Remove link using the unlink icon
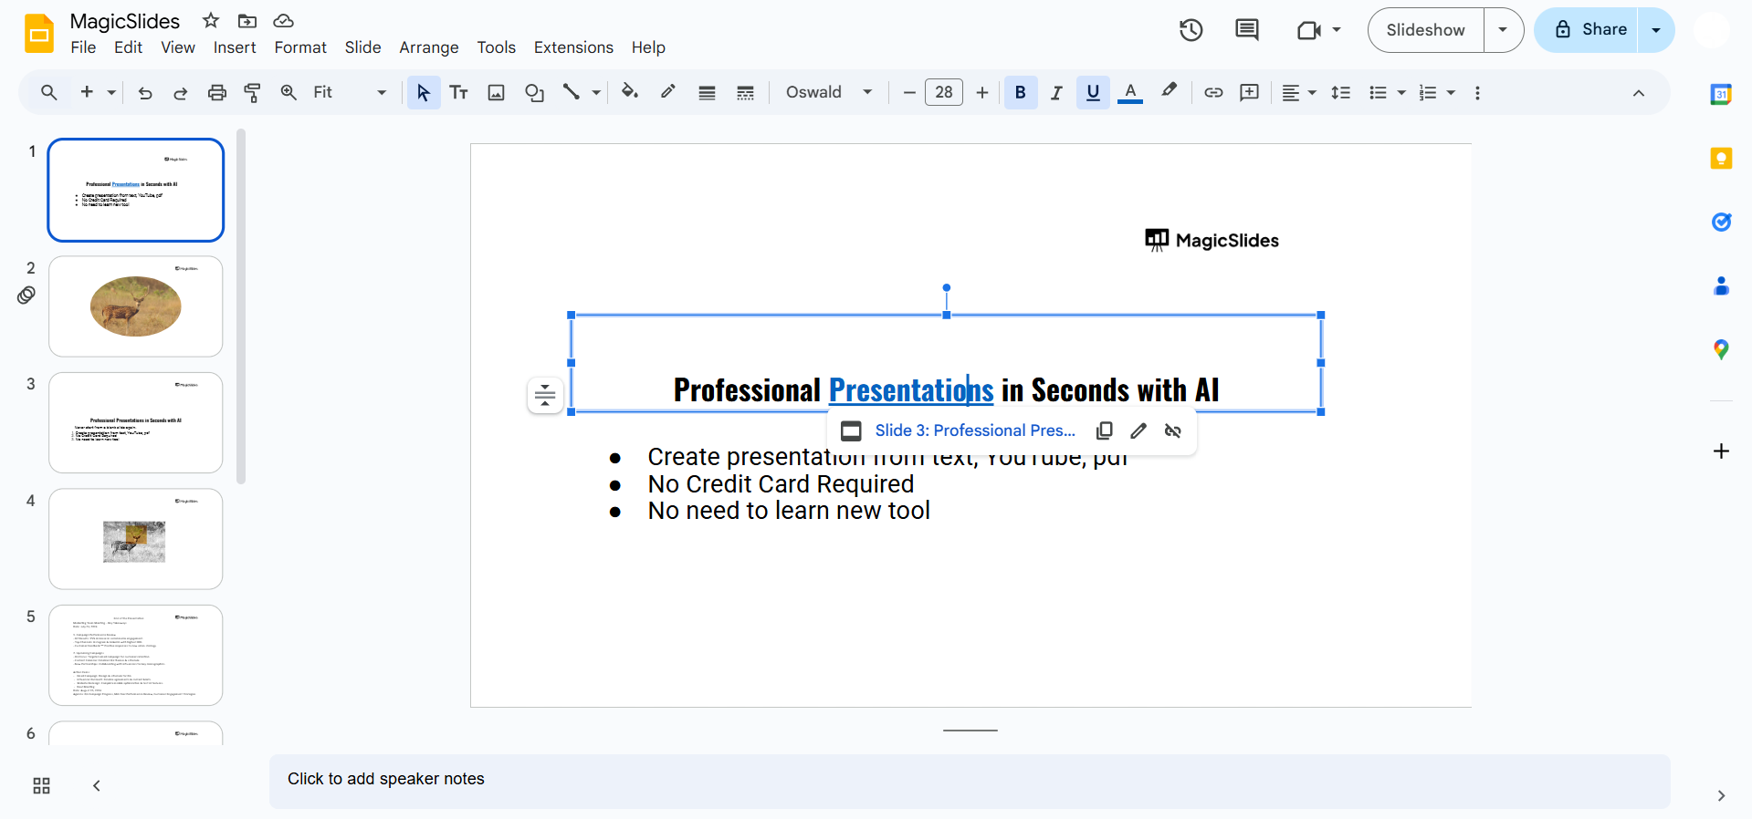 (1173, 430)
